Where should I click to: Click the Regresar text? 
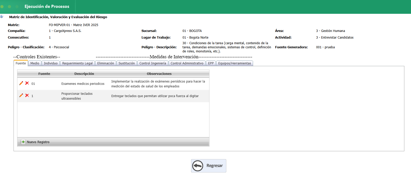coord(215,166)
